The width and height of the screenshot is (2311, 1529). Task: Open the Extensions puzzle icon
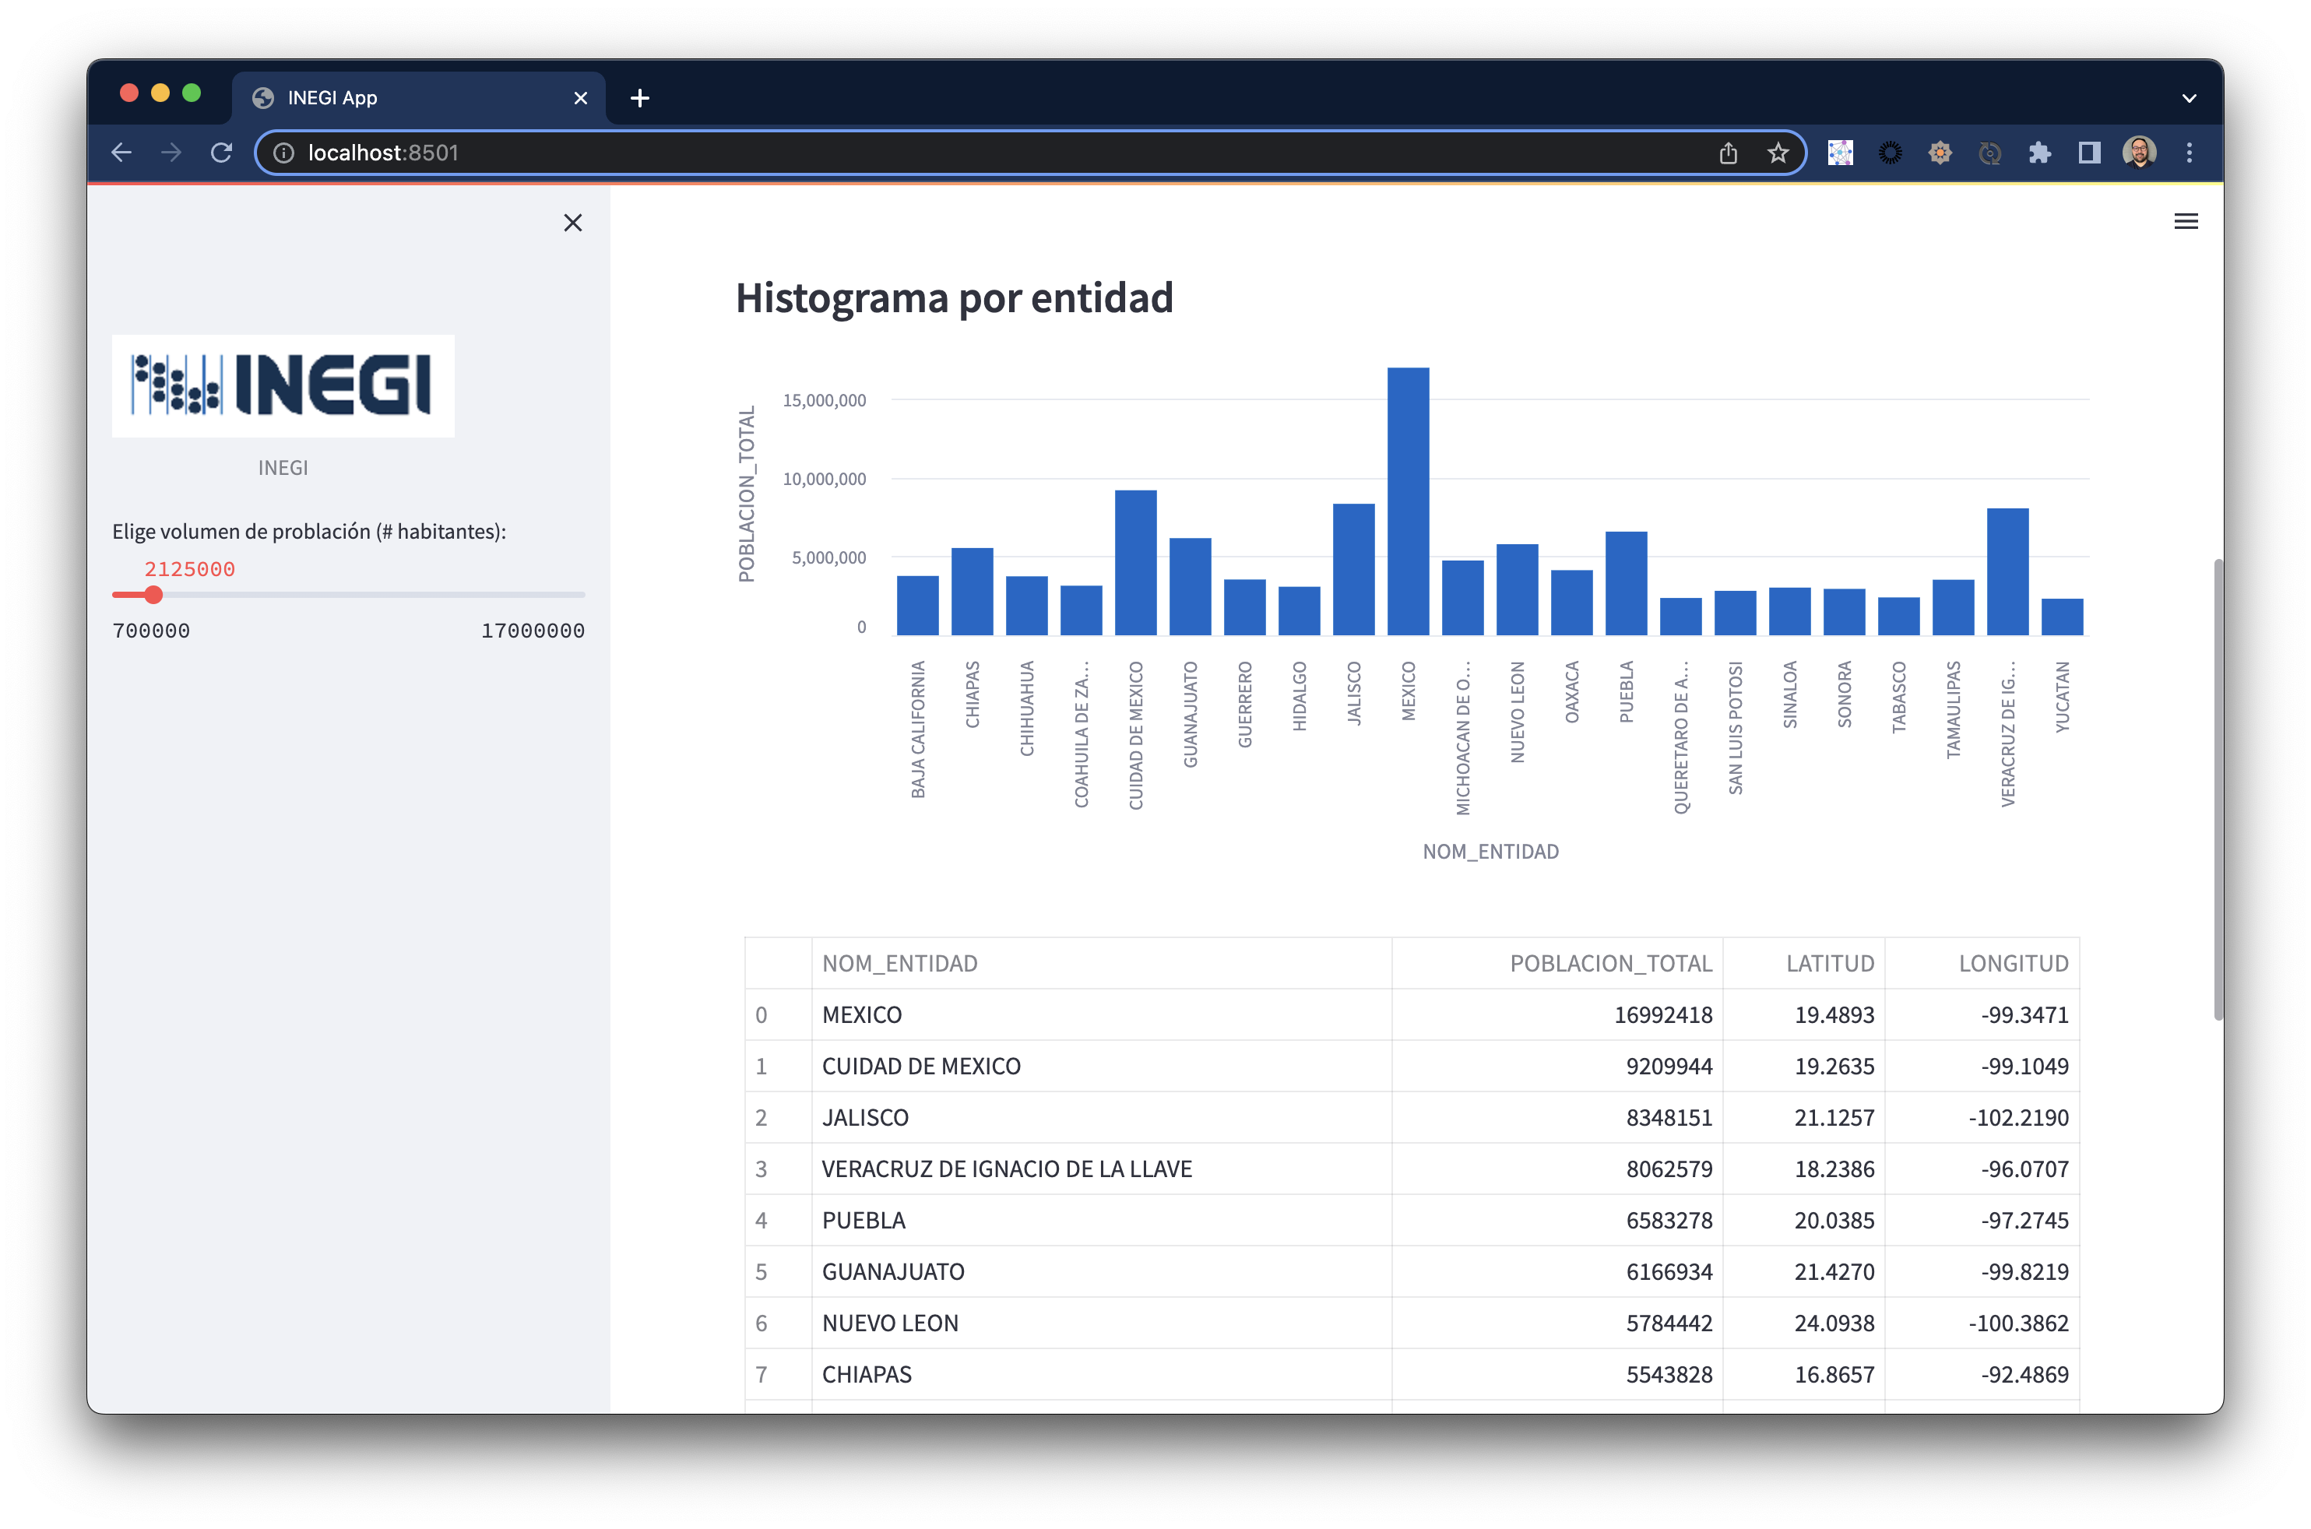click(2039, 153)
